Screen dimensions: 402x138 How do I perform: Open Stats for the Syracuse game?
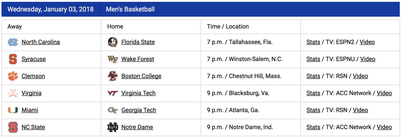click(313, 59)
